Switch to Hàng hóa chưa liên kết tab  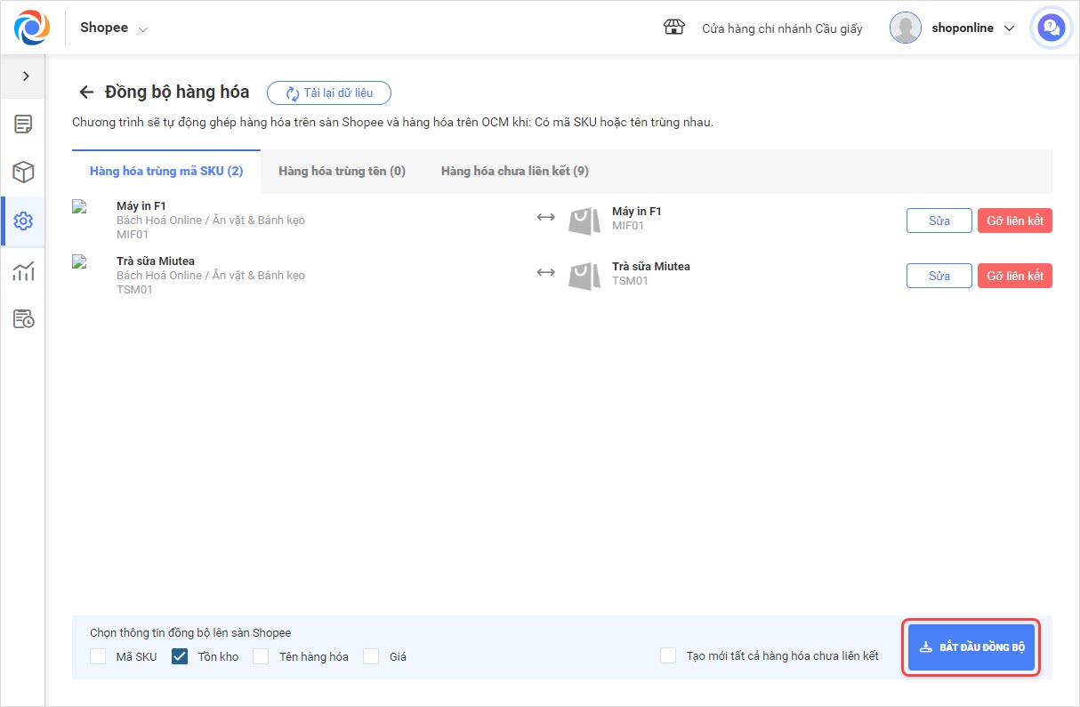(514, 171)
